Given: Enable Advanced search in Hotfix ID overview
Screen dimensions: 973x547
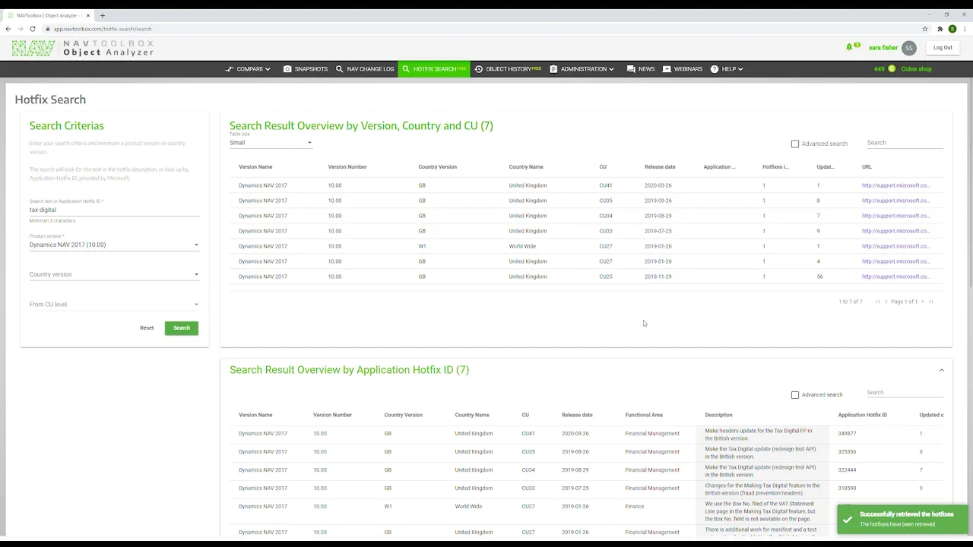Looking at the screenshot, I should tap(795, 395).
